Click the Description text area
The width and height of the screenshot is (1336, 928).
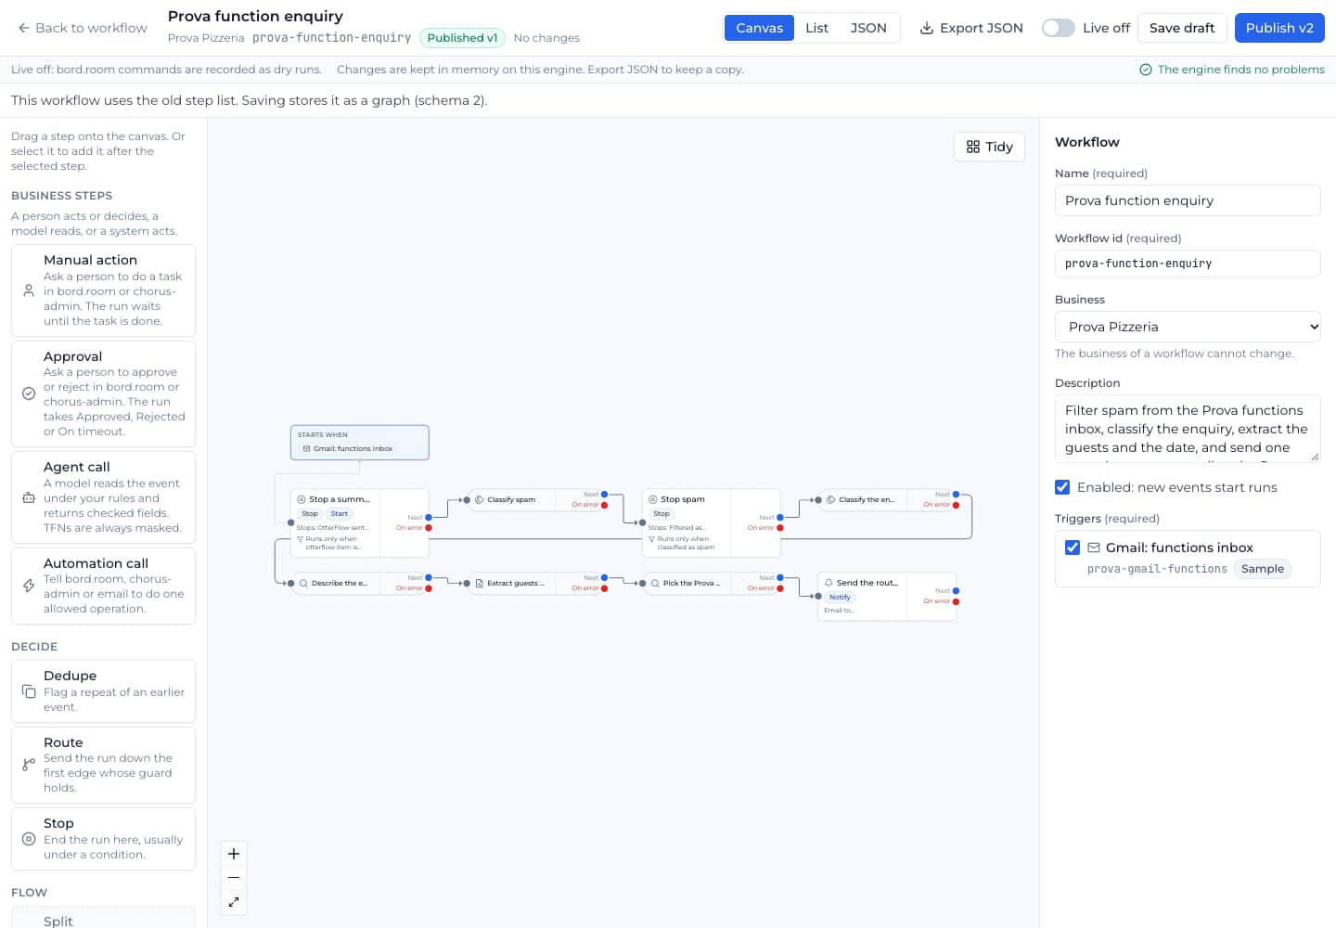click(1188, 429)
